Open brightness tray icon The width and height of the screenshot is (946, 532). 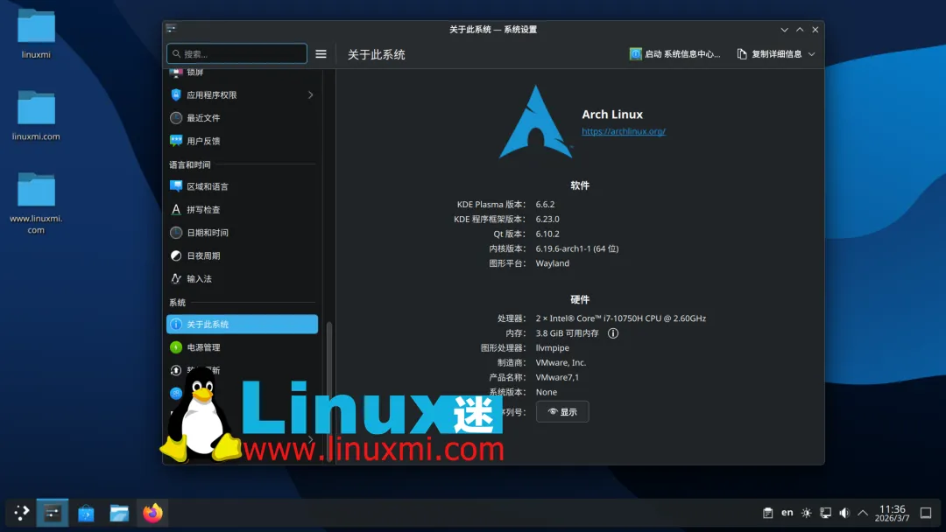click(806, 513)
